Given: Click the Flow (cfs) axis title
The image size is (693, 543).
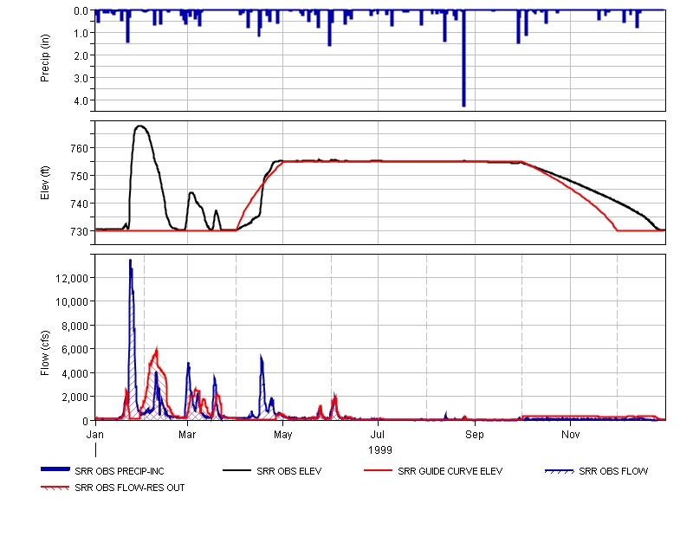Looking at the screenshot, I should (45, 353).
